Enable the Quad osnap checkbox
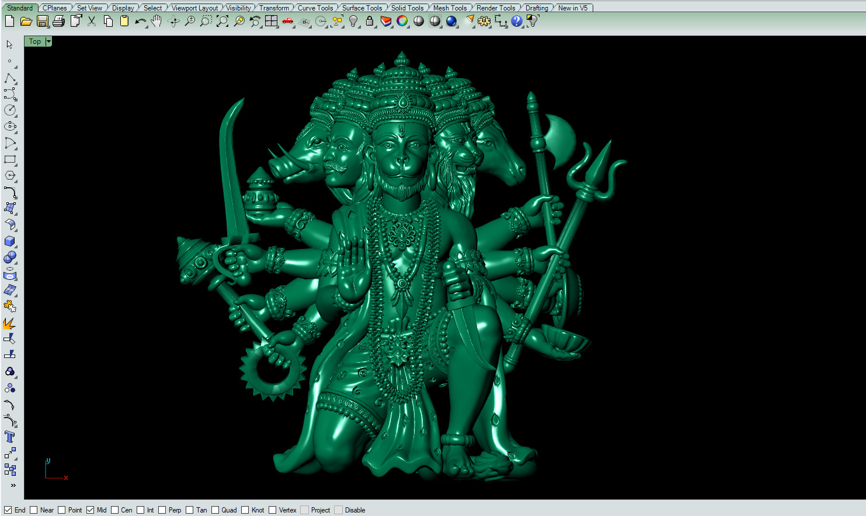866x516 pixels. coord(215,510)
